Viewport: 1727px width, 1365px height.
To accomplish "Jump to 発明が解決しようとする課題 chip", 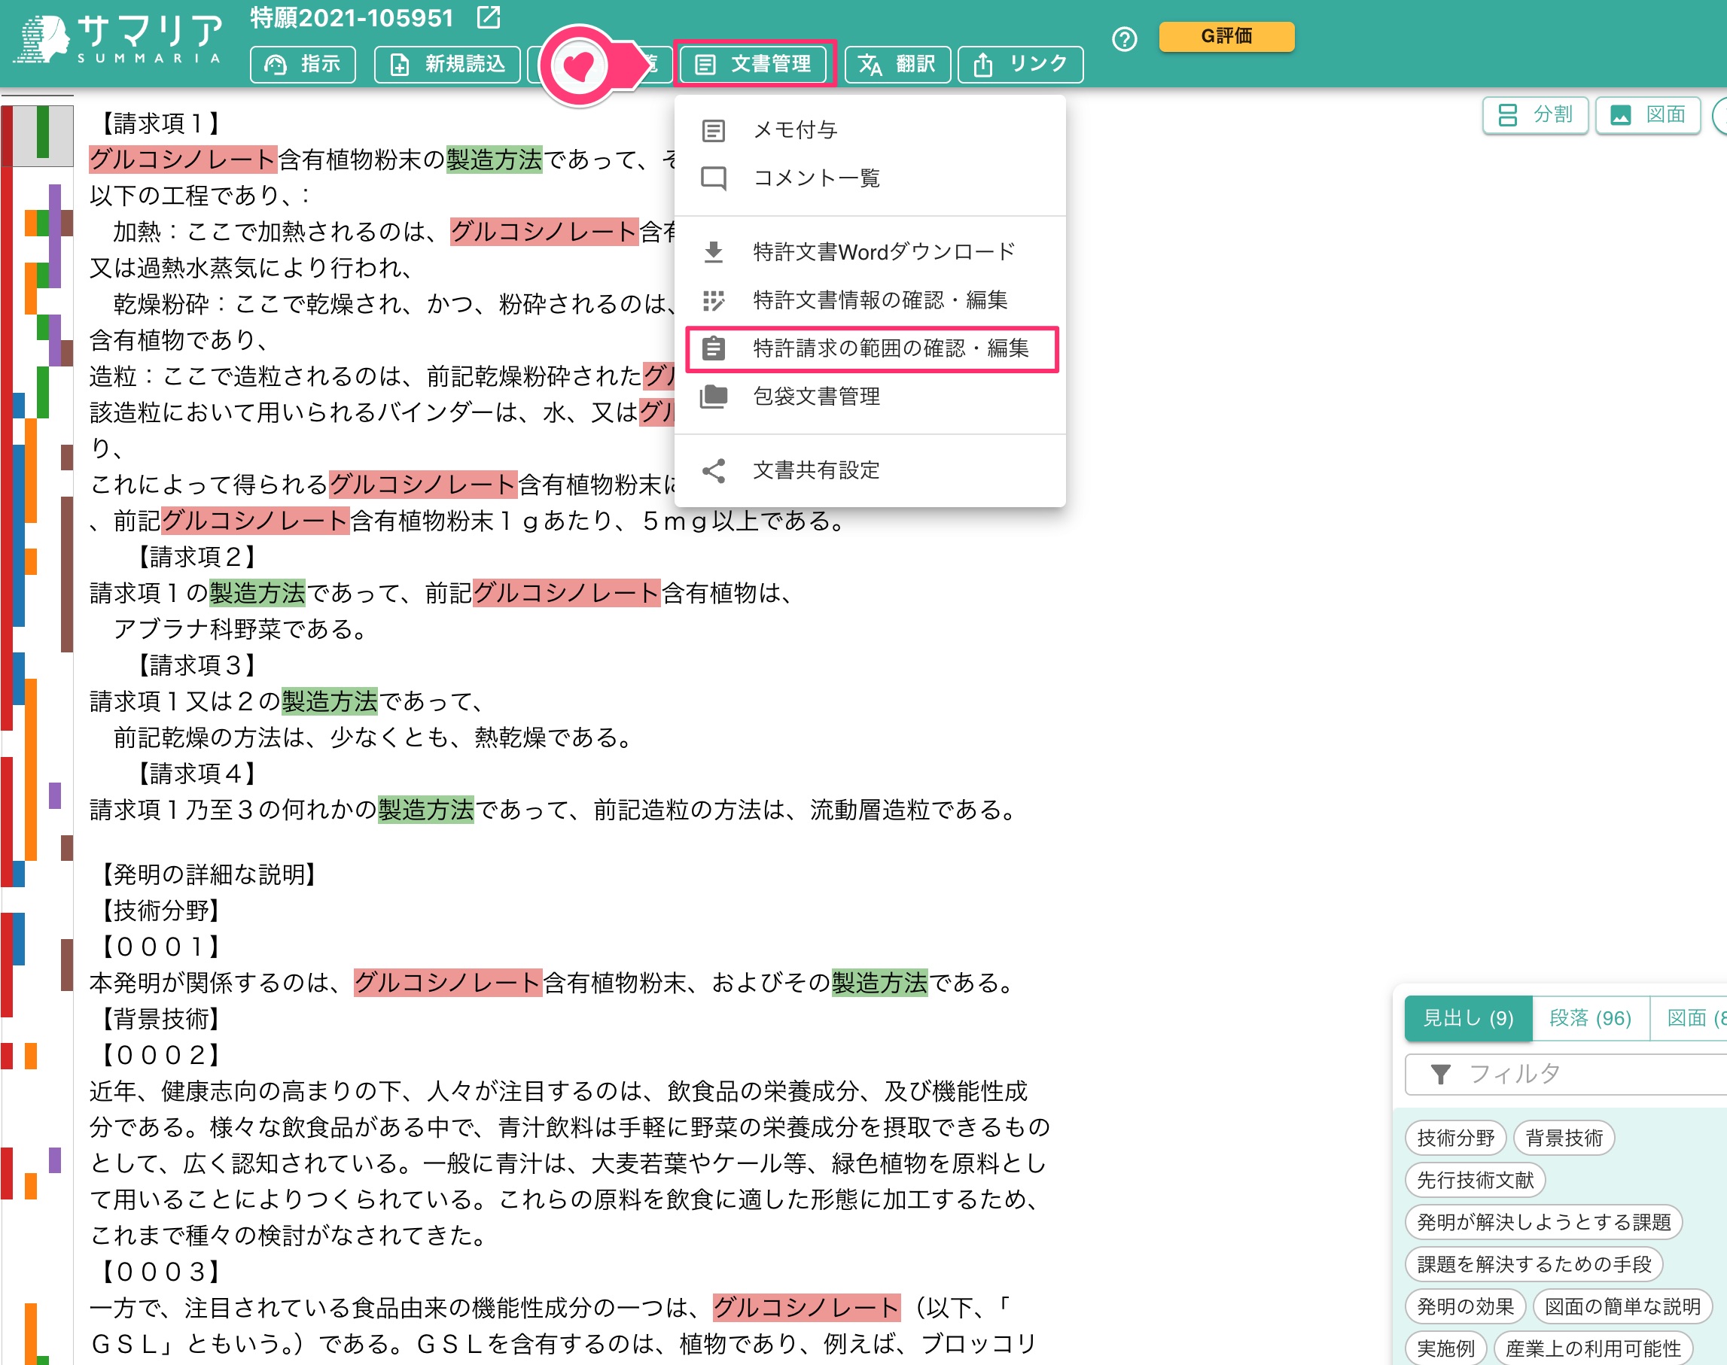I will pyautogui.click(x=1544, y=1223).
